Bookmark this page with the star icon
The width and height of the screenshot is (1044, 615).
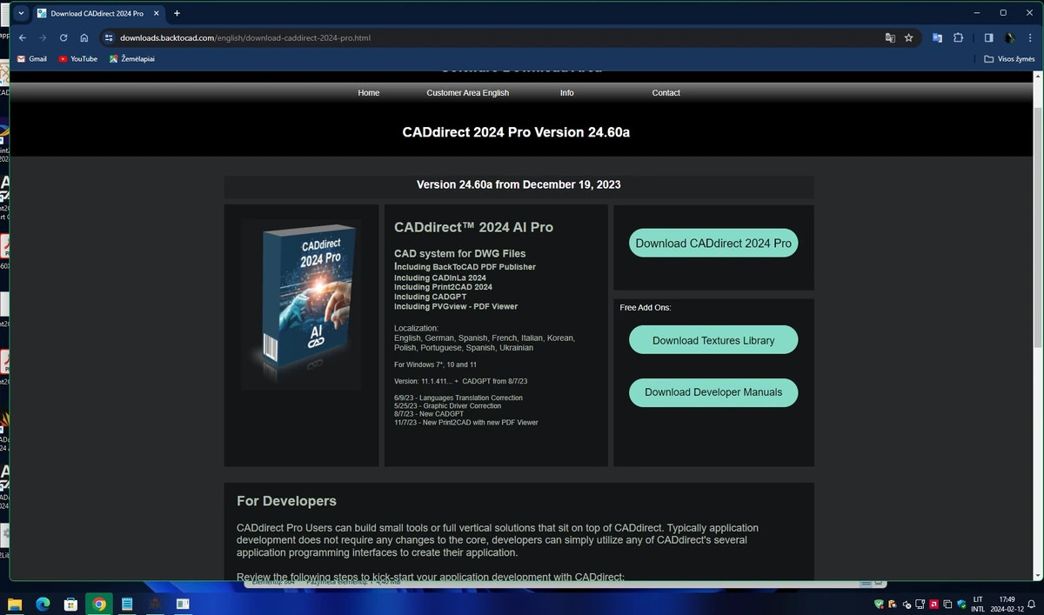click(x=909, y=38)
